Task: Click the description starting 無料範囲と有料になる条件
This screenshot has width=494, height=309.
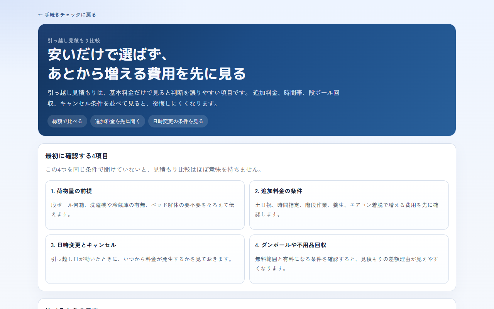Action: click(x=347, y=264)
